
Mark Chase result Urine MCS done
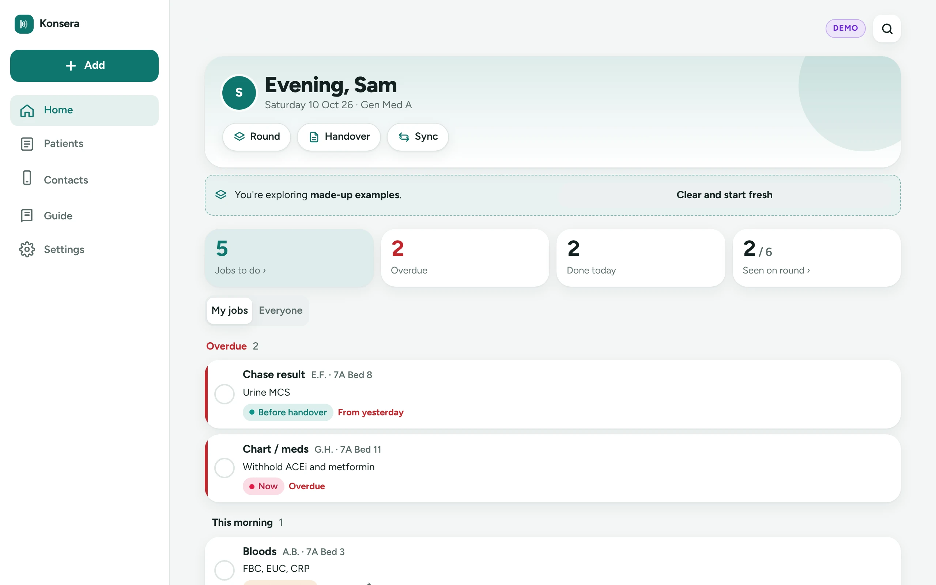[x=224, y=394]
